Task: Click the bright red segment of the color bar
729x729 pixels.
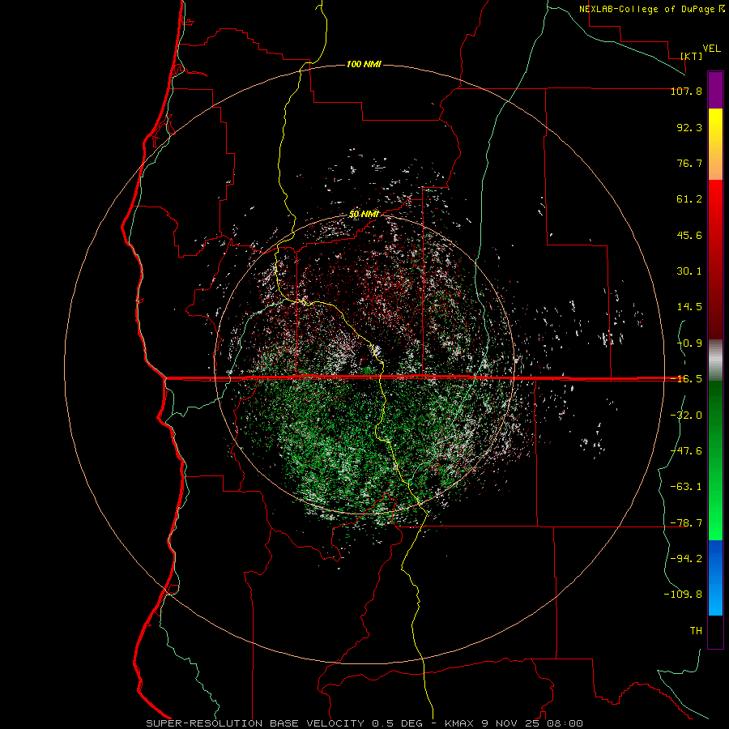Action: [715, 259]
